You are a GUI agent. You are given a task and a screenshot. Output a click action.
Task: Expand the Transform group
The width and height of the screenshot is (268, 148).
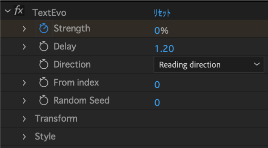pos(24,119)
